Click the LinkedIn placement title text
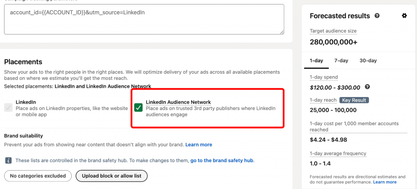The height and width of the screenshot is (189, 417). [x=26, y=102]
